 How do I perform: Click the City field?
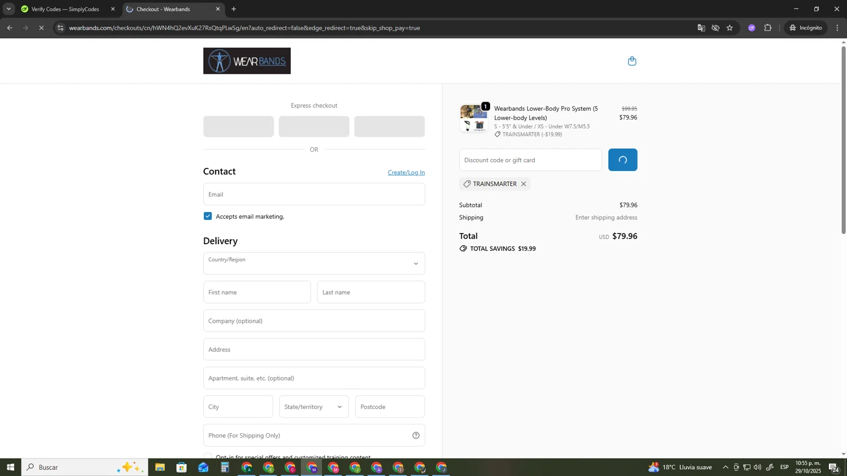(x=238, y=407)
